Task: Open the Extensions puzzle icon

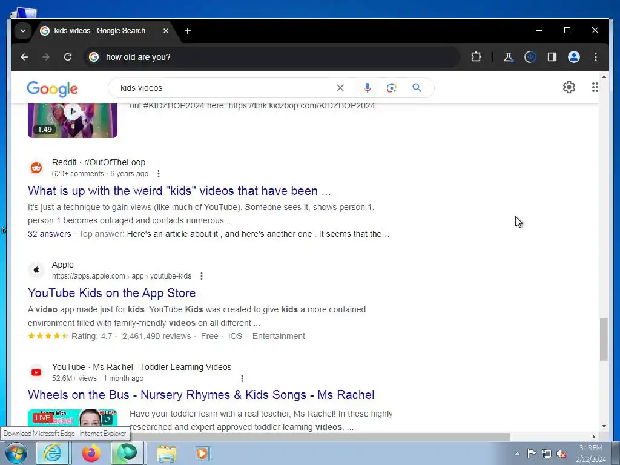Action: pos(476,57)
